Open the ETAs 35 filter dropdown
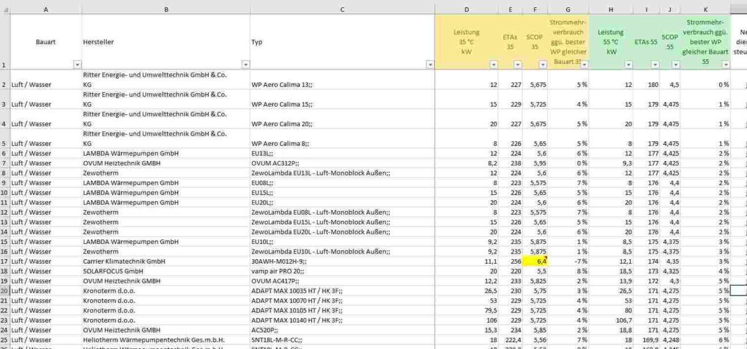The width and height of the screenshot is (747, 349). (518, 65)
